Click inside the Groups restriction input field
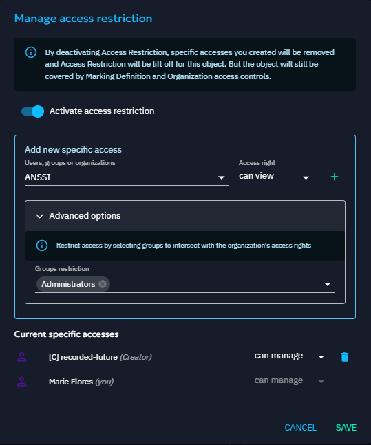 coord(216,284)
